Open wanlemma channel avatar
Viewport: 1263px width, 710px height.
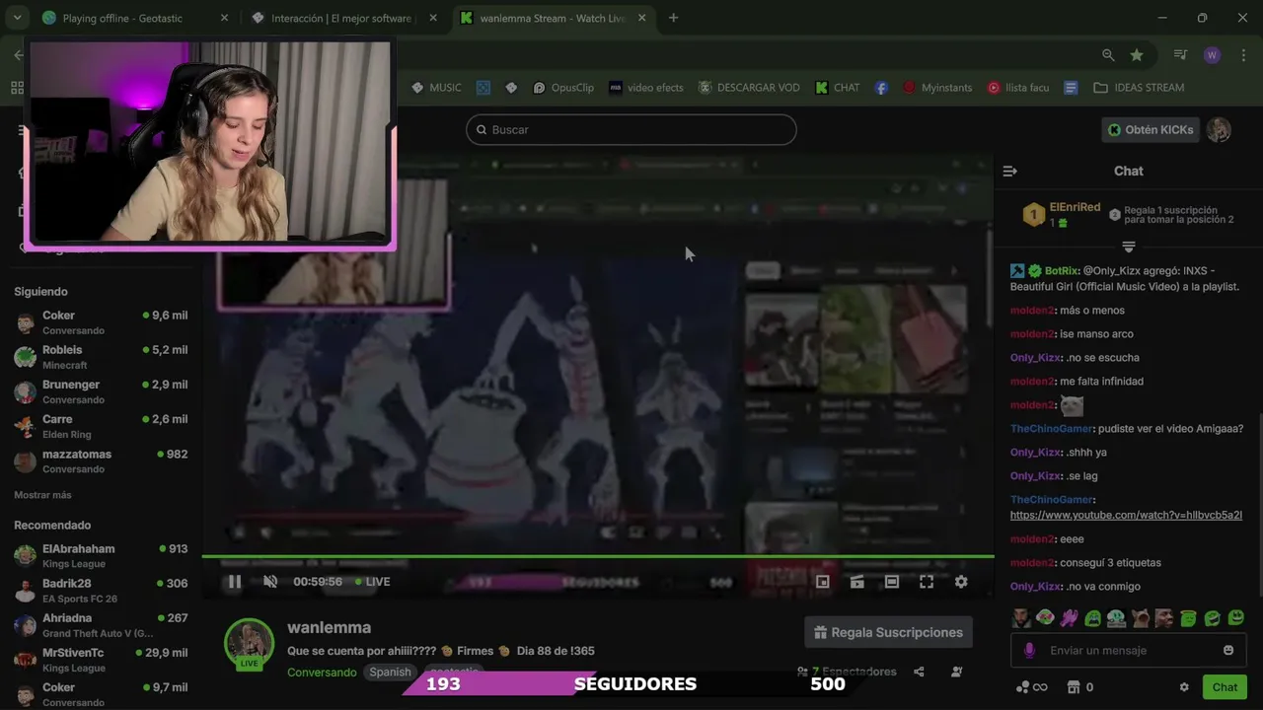(x=249, y=643)
